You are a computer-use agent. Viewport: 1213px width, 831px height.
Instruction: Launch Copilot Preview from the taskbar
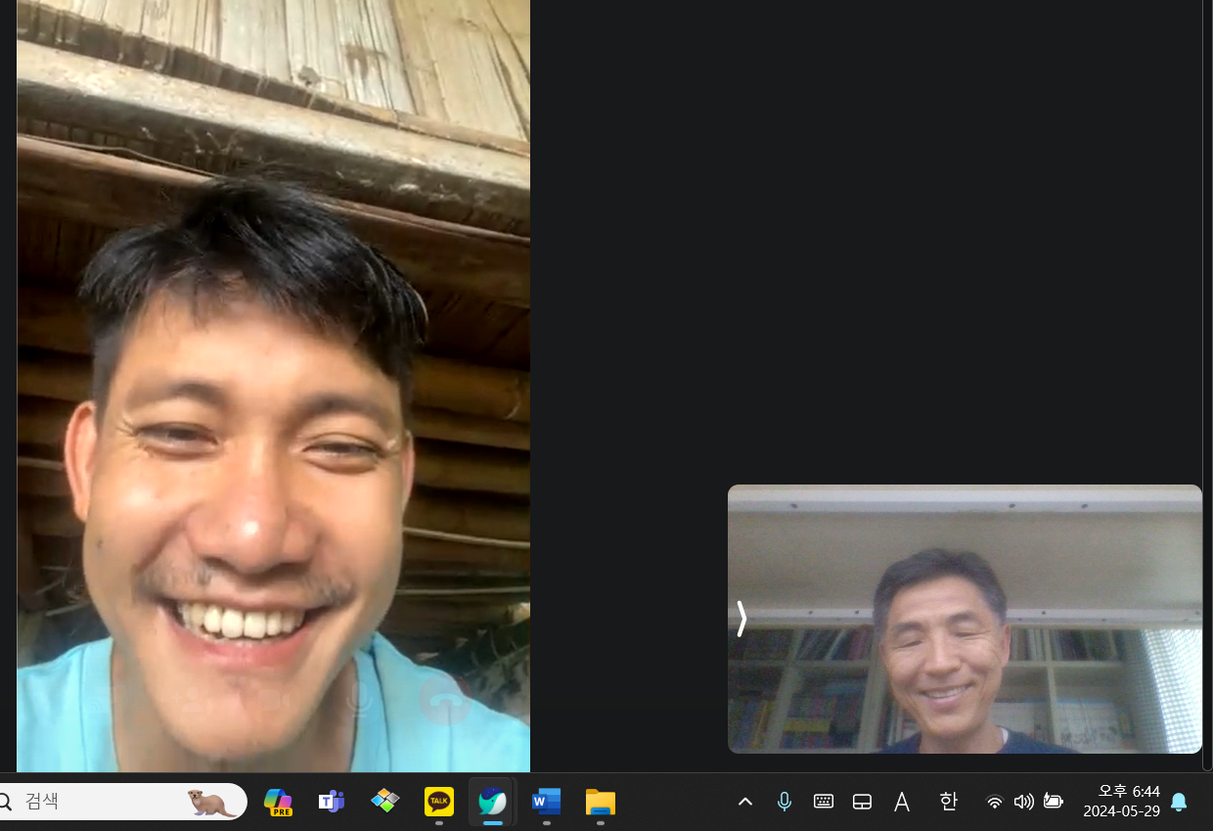[278, 803]
